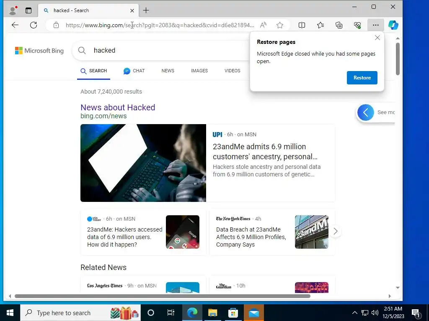Open Browser essentials heart icon
This screenshot has width=429, height=321.
(x=357, y=25)
